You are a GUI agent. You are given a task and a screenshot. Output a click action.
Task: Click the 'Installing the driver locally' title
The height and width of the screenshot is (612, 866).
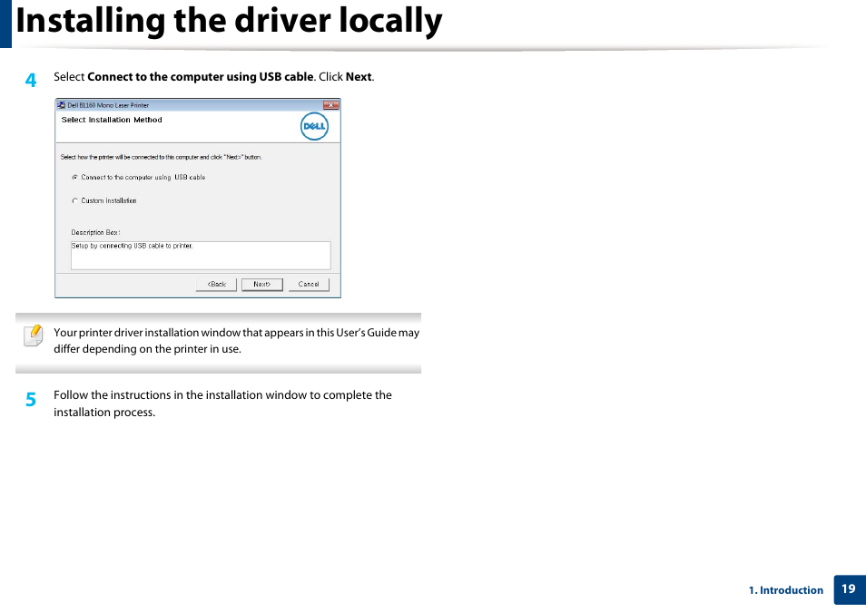(229, 21)
